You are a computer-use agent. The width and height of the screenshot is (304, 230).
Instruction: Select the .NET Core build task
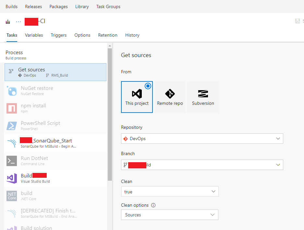click(x=55, y=196)
